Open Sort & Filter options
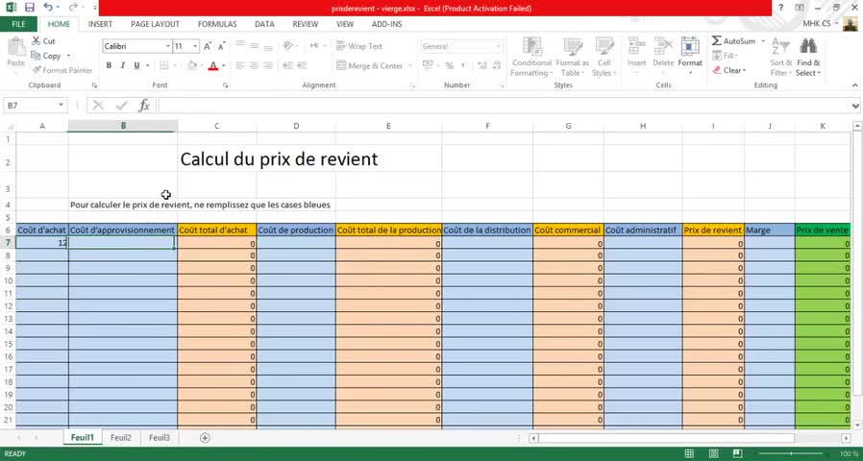This screenshot has height=461, width=863. coord(780,58)
